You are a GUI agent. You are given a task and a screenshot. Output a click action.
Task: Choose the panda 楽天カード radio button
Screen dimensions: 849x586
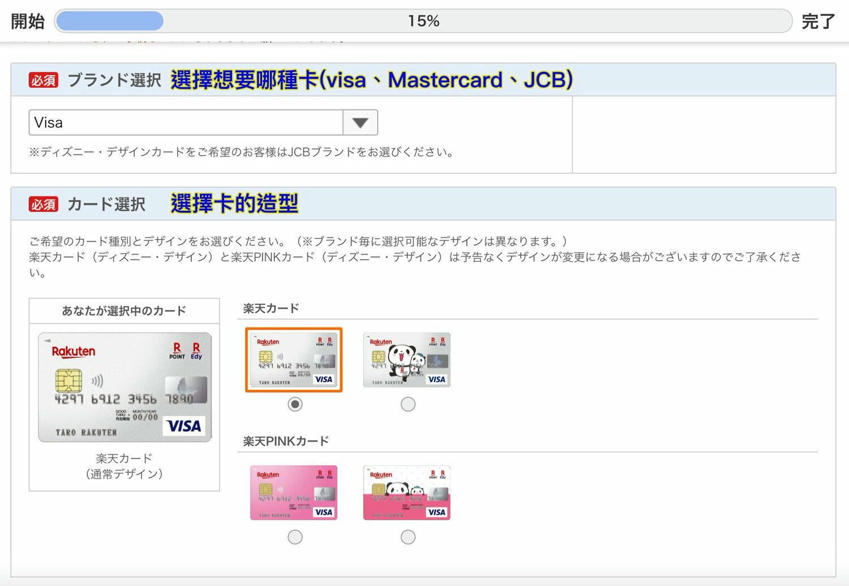pyautogui.click(x=408, y=404)
